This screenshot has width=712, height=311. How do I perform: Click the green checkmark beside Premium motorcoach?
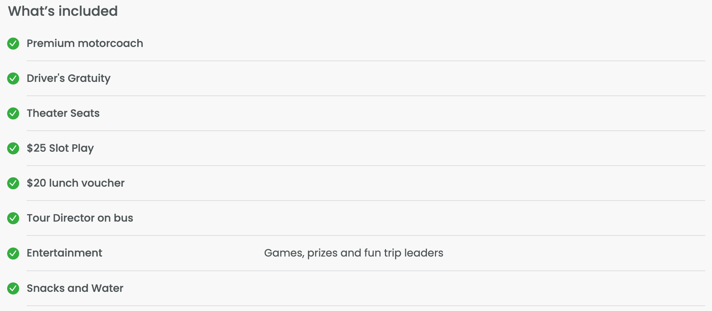13,44
